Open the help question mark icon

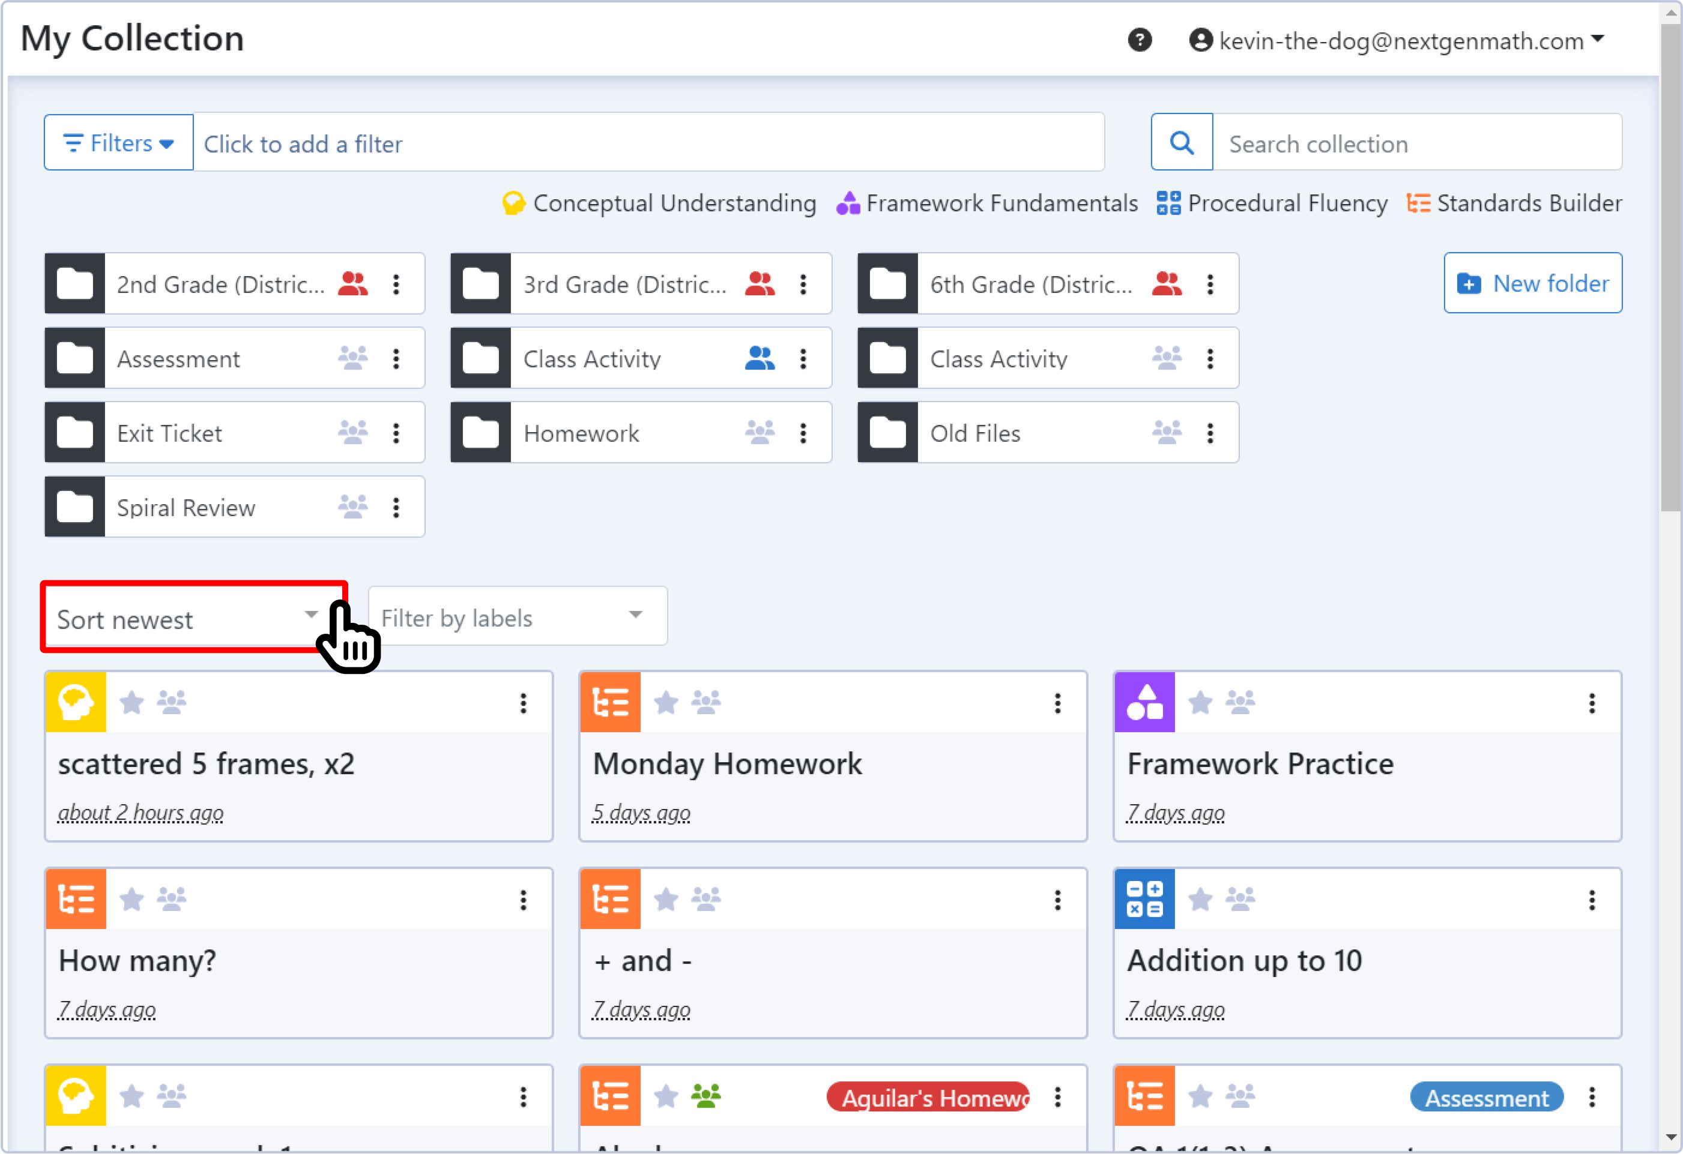click(x=1139, y=40)
